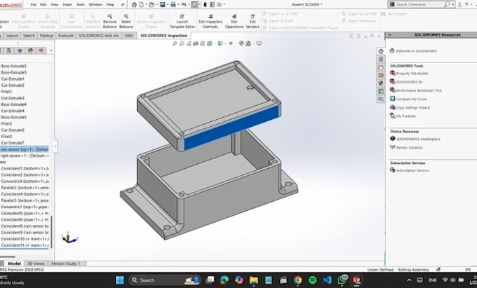Viewport: 477px width, 288px height.
Task: Open the DisplayManager tab in the feature panel
Action: click(30, 50)
